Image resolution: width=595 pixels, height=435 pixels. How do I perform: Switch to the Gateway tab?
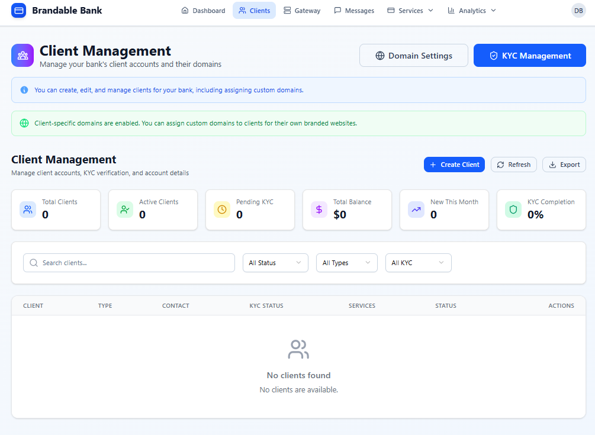click(302, 11)
